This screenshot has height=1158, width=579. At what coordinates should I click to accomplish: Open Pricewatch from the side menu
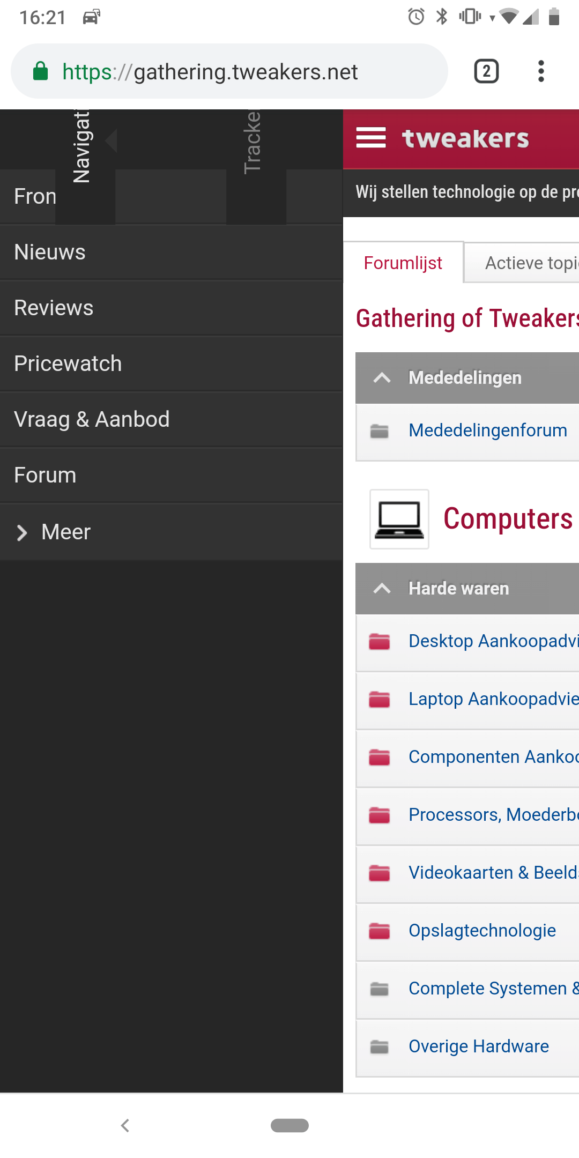pyautogui.click(x=68, y=363)
